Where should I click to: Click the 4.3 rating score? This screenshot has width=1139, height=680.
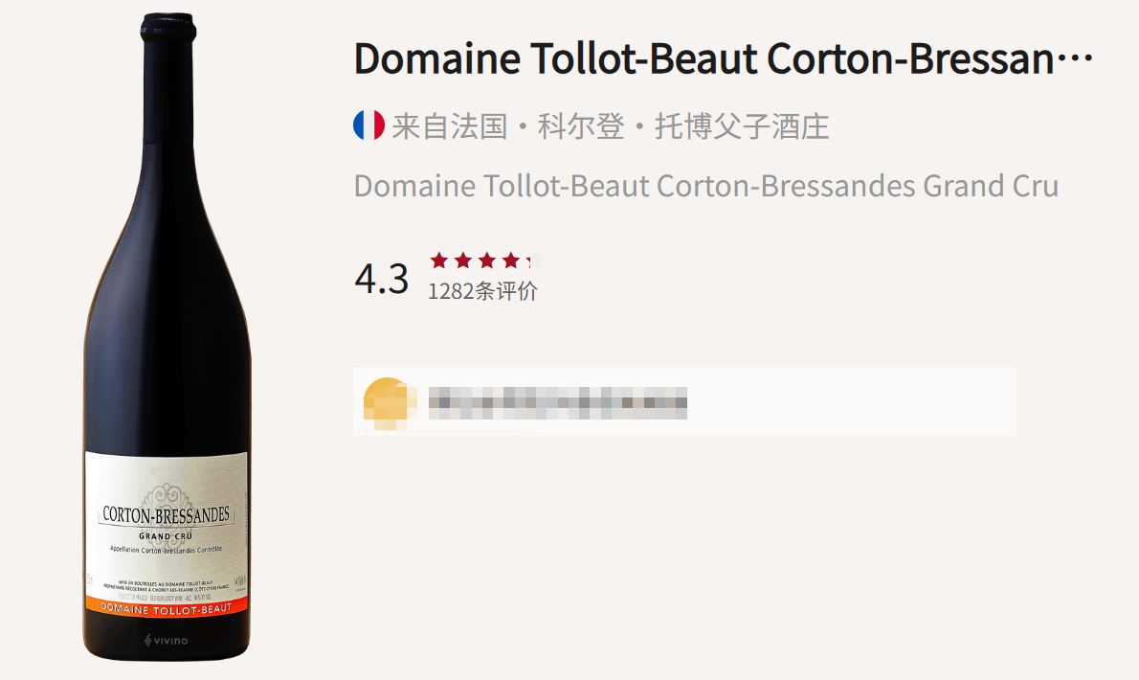click(x=381, y=279)
